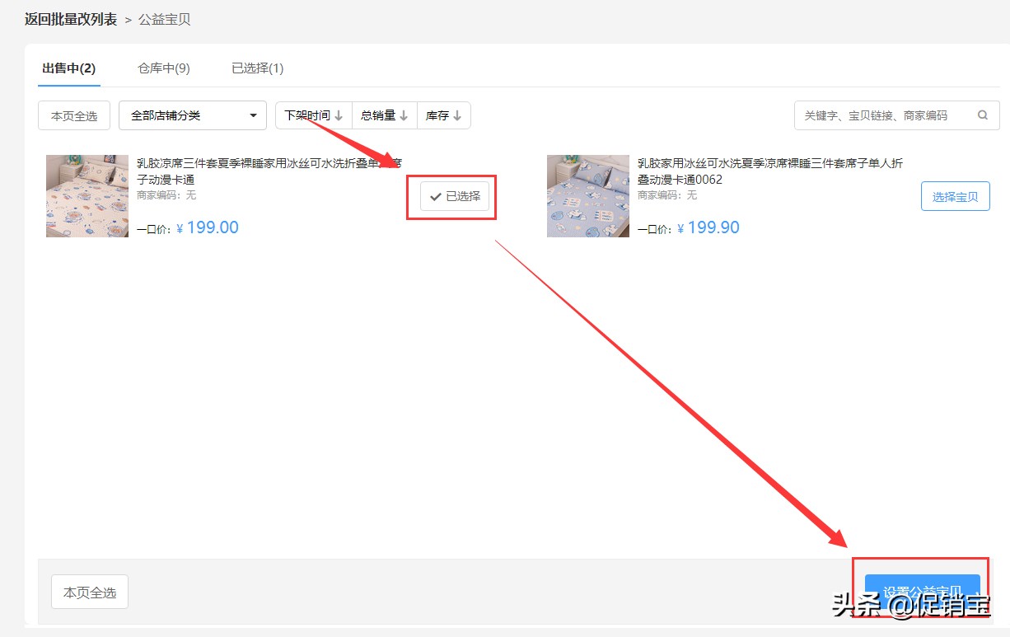Open the 总销量 sorting selector
This screenshot has width=1010, height=637.
(x=384, y=115)
